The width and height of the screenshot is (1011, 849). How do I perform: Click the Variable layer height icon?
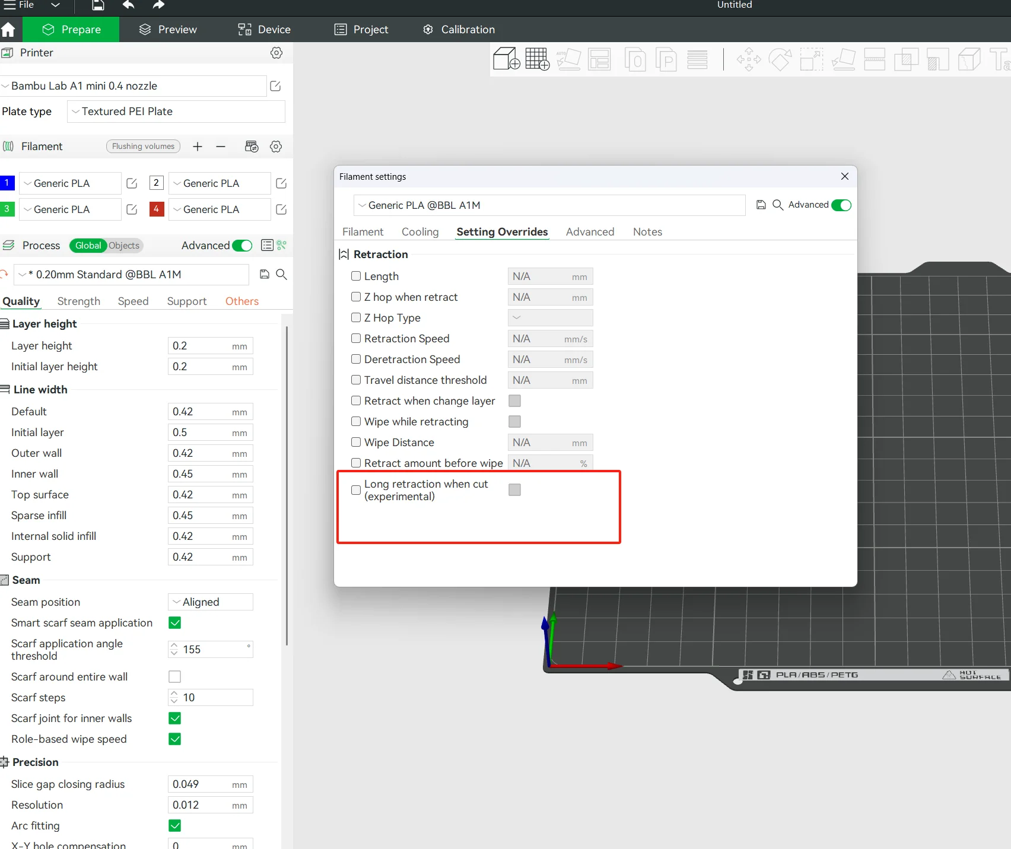pyautogui.click(x=697, y=59)
